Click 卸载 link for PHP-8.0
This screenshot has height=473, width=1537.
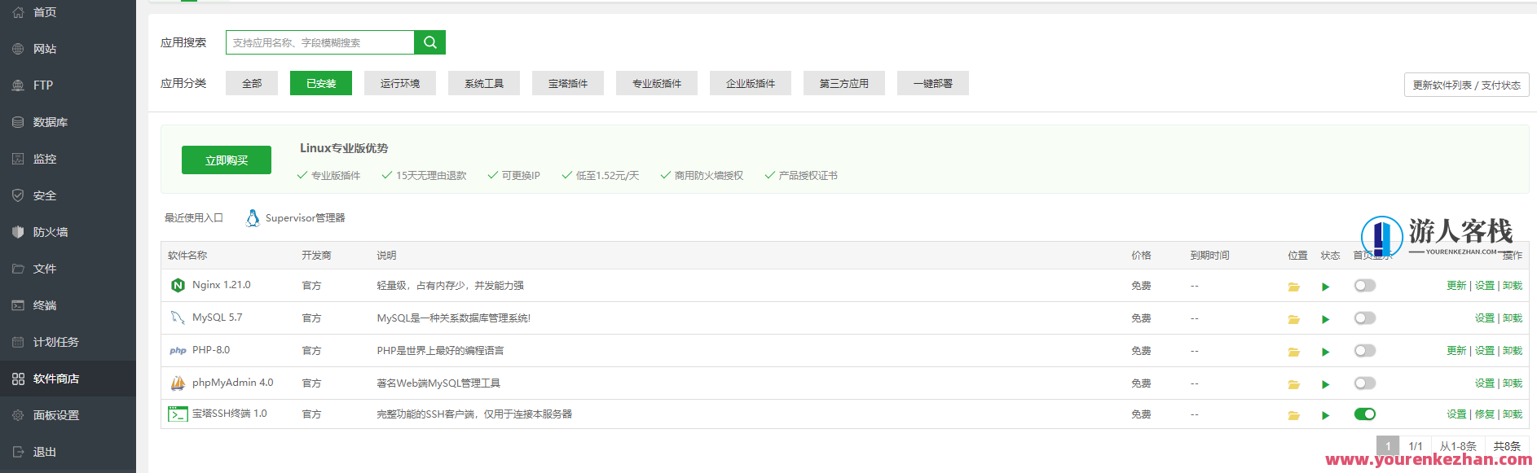pos(1513,351)
